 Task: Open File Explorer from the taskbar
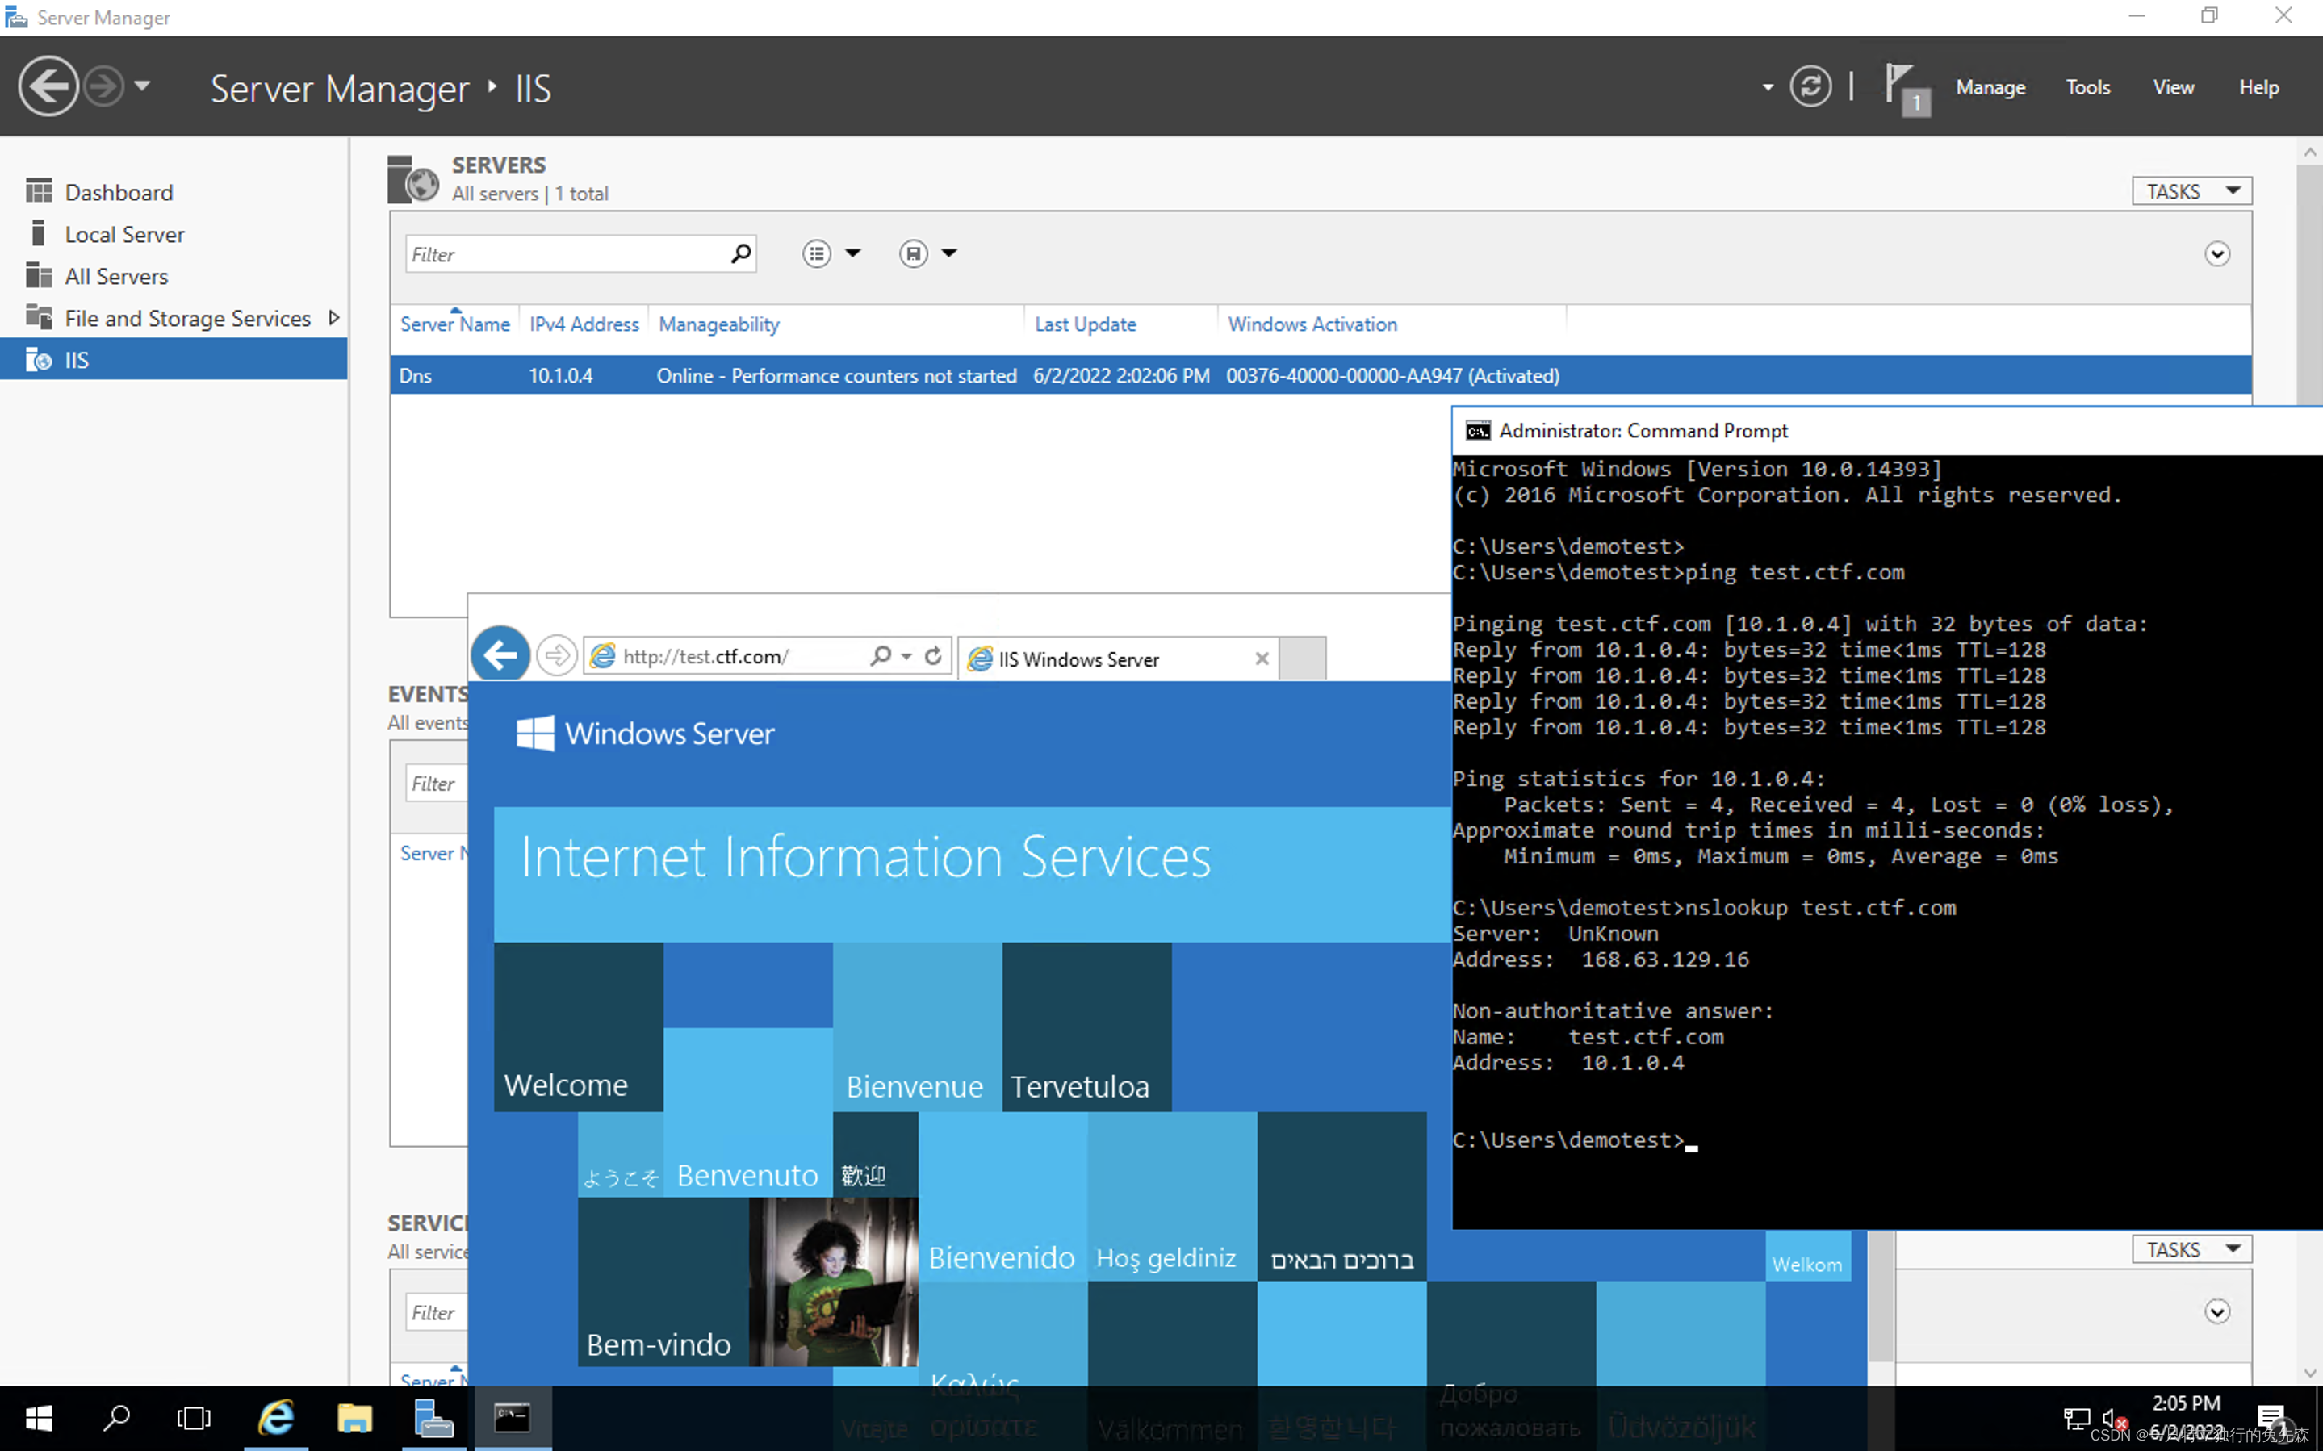pyautogui.click(x=355, y=1417)
